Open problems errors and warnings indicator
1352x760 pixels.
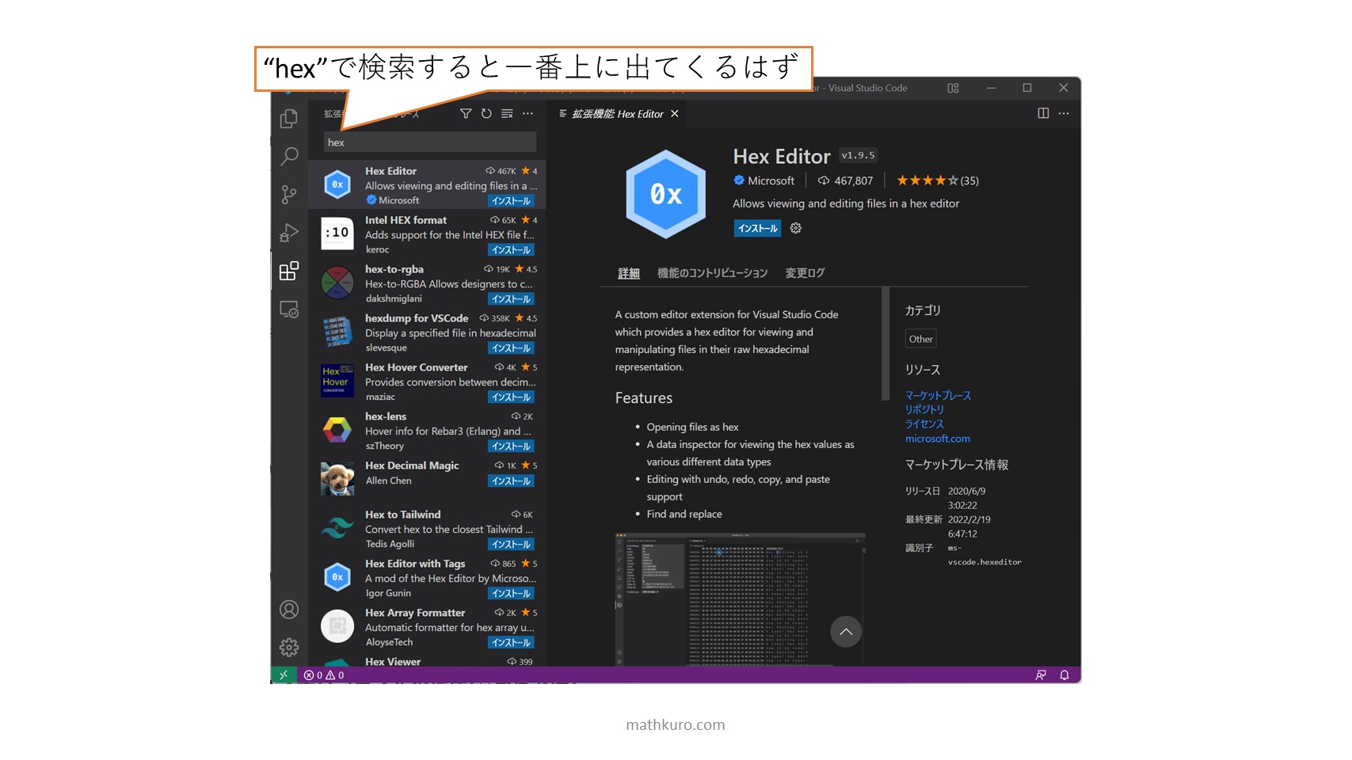(324, 675)
